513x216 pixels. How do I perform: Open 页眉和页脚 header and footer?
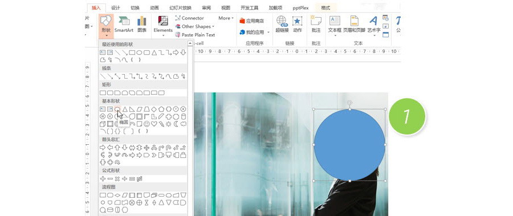tap(354, 24)
